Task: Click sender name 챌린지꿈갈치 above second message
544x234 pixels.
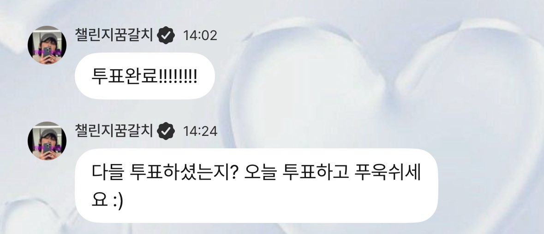Action: click(x=114, y=131)
